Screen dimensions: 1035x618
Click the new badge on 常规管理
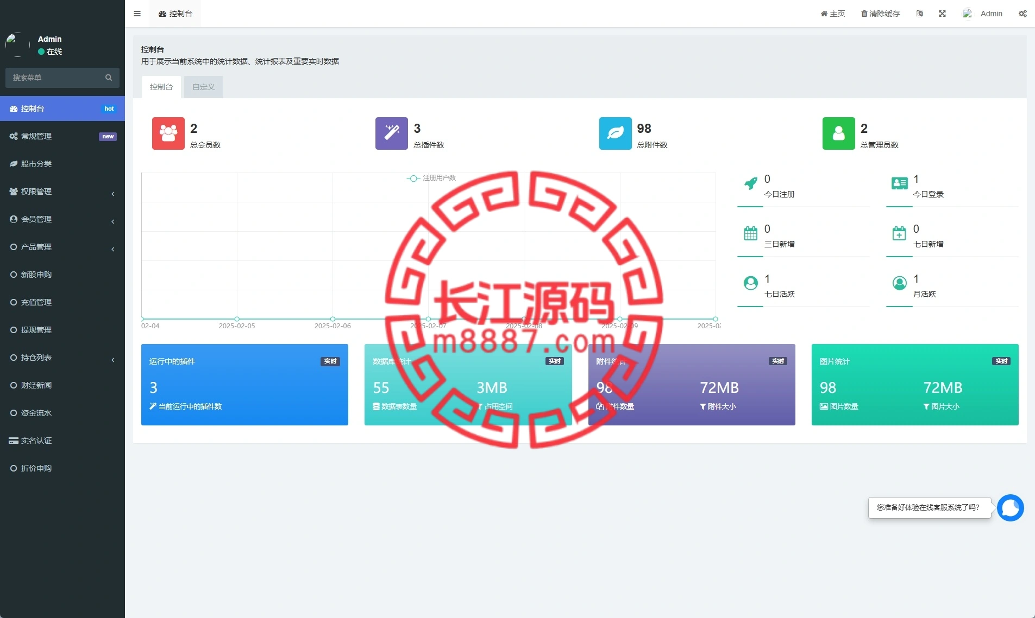pyautogui.click(x=108, y=137)
